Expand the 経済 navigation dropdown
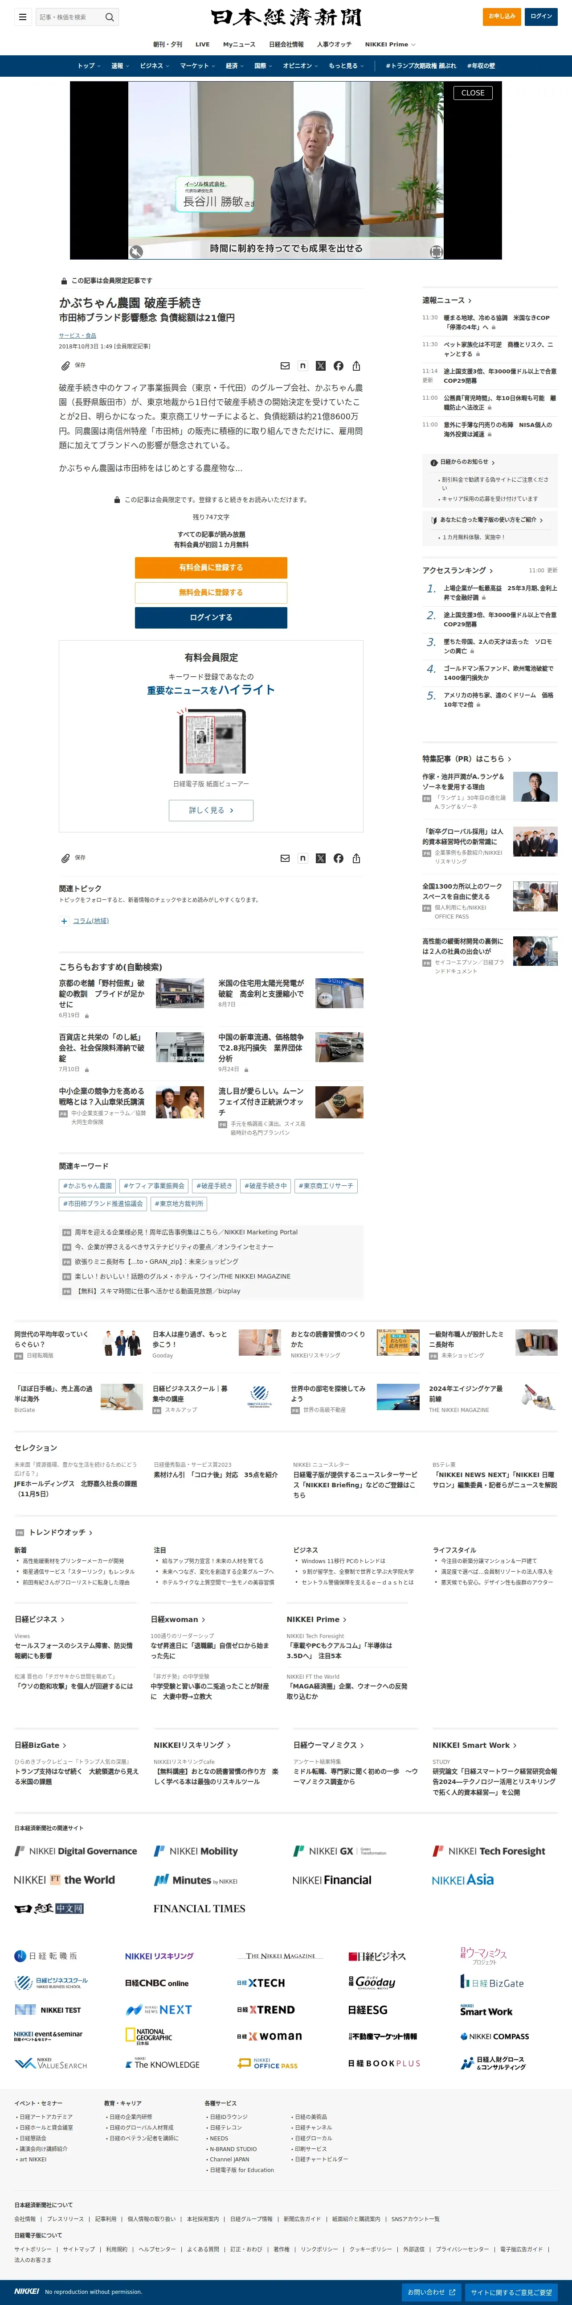Viewport: 572px width, 2305px height. point(235,65)
